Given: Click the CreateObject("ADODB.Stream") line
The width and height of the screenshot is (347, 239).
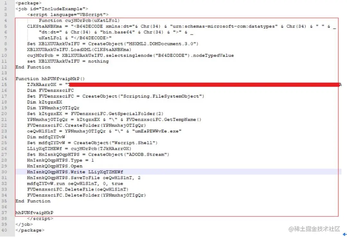Looking at the screenshot, I should (98, 154).
